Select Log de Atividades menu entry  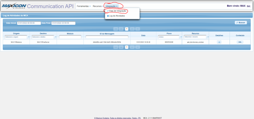(116, 16)
